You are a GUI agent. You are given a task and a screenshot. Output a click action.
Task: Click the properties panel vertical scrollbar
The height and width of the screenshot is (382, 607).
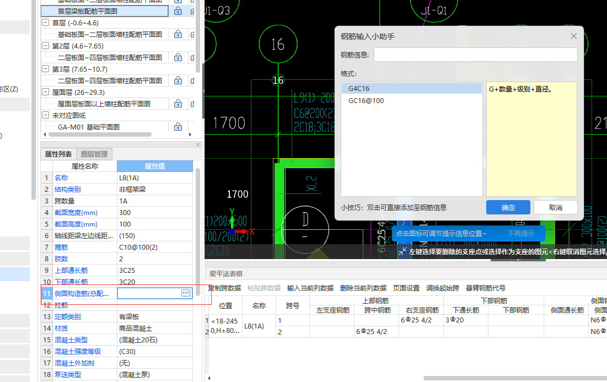[198, 232]
